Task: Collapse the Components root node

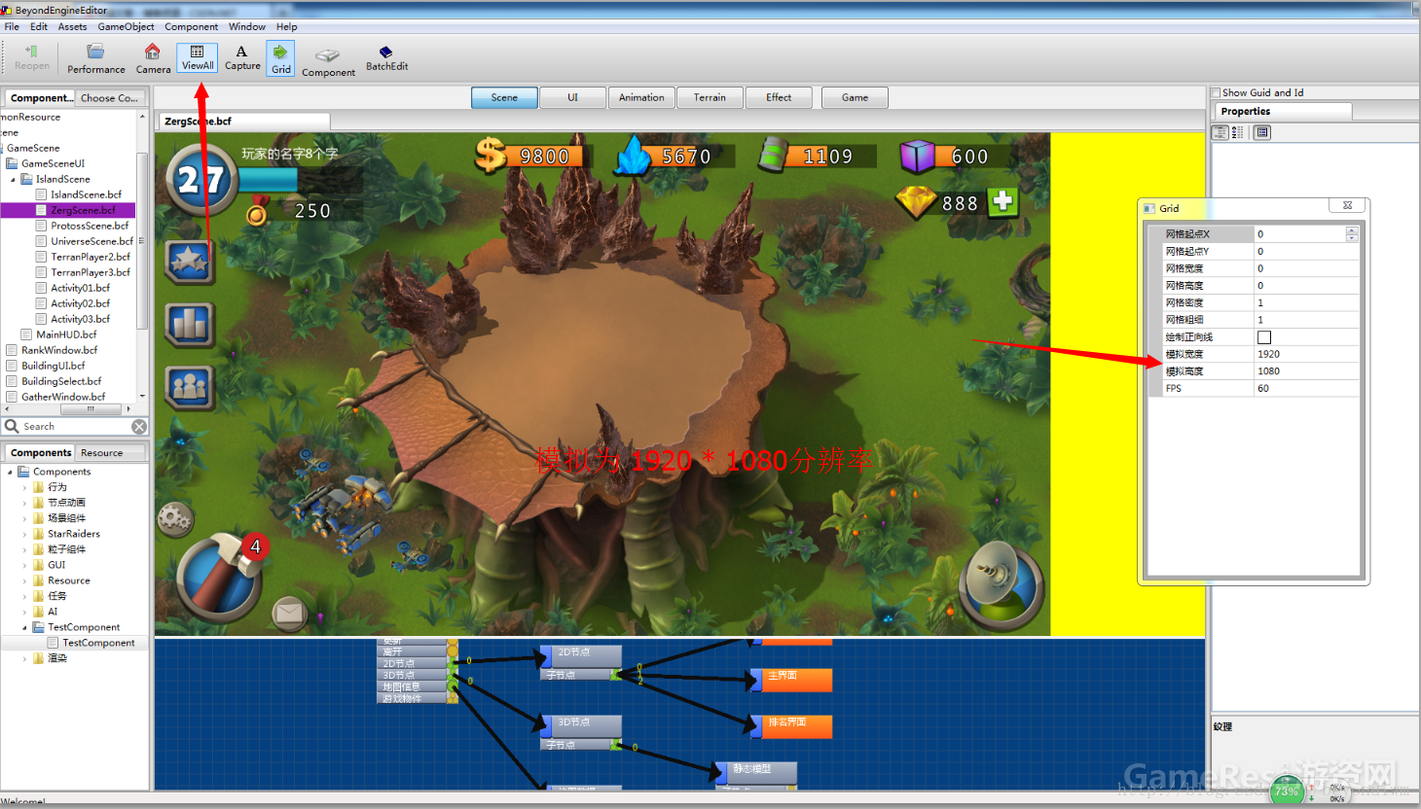Action: point(11,472)
